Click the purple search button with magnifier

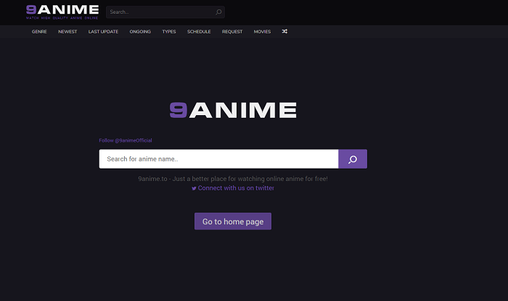pyautogui.click(x=353, y=159)
